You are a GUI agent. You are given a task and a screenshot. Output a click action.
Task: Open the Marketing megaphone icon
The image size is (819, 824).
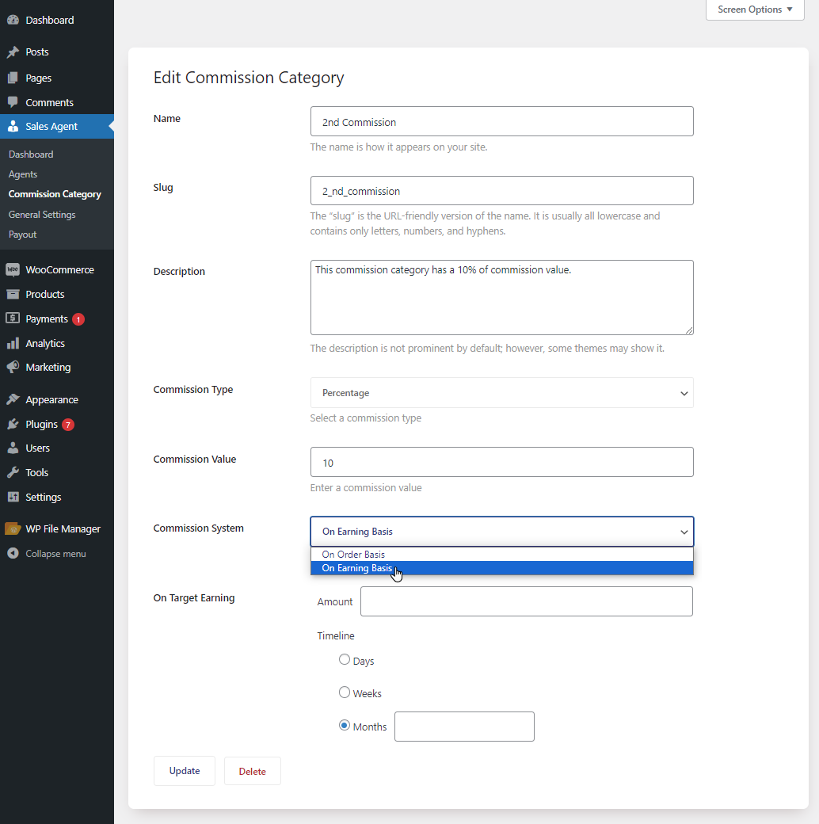coord(14,367)
